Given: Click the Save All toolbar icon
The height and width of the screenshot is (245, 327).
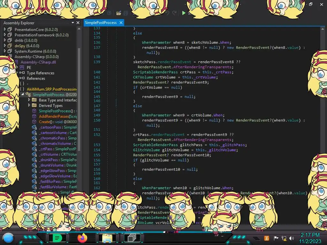Looking at the screenshot, I should point(126,13).
